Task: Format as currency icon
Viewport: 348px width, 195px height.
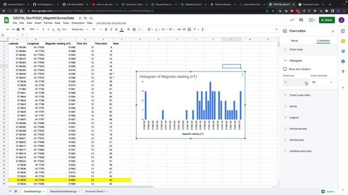Action: click(43, 29)
